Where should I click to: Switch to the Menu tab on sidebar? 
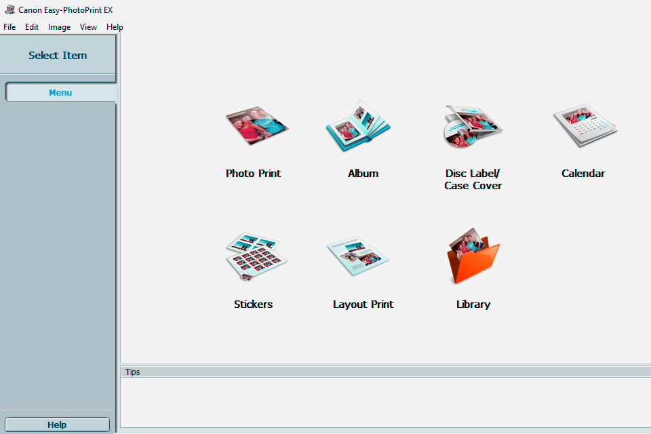(60, 92)
